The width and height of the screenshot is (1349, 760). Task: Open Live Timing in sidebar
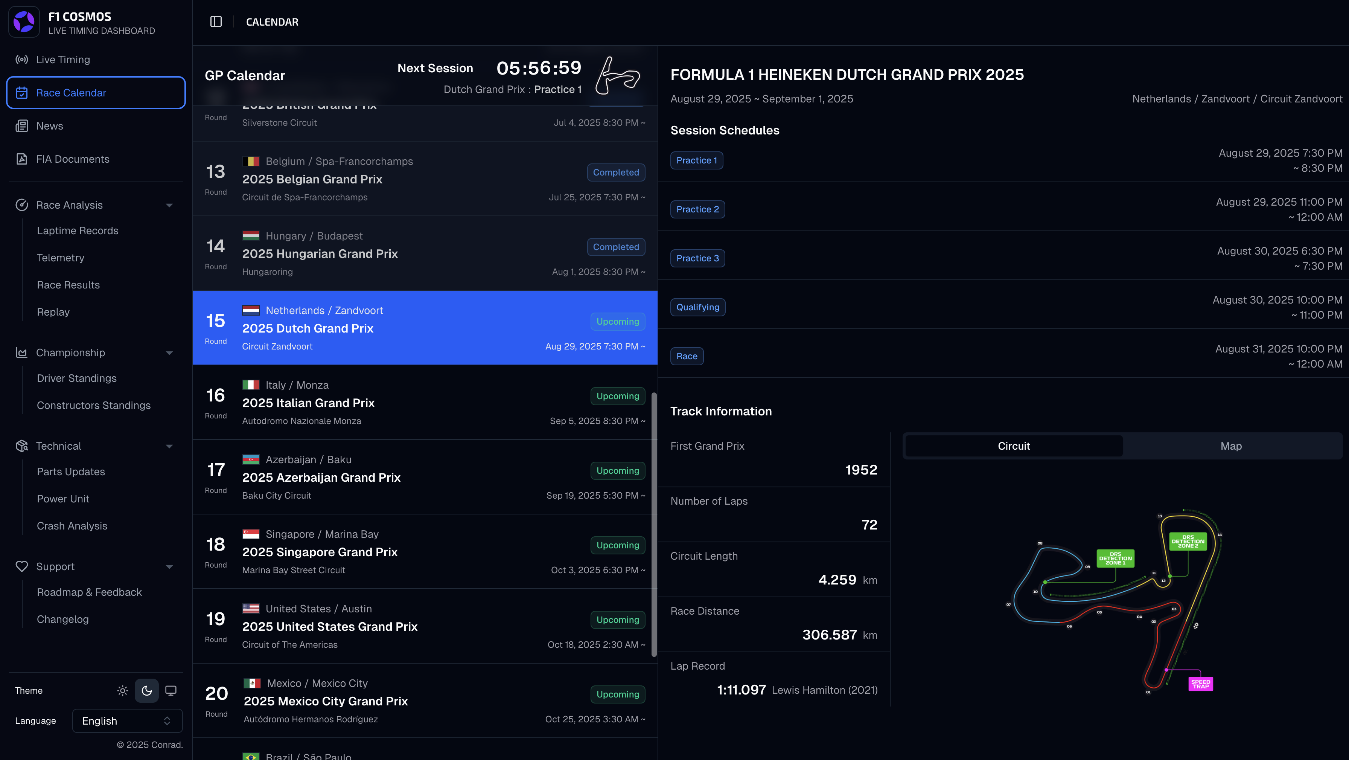tap(96, 60)
